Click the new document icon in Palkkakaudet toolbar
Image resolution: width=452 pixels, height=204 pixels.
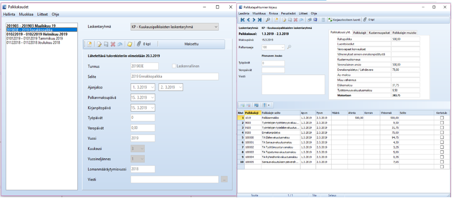point(90,44)
